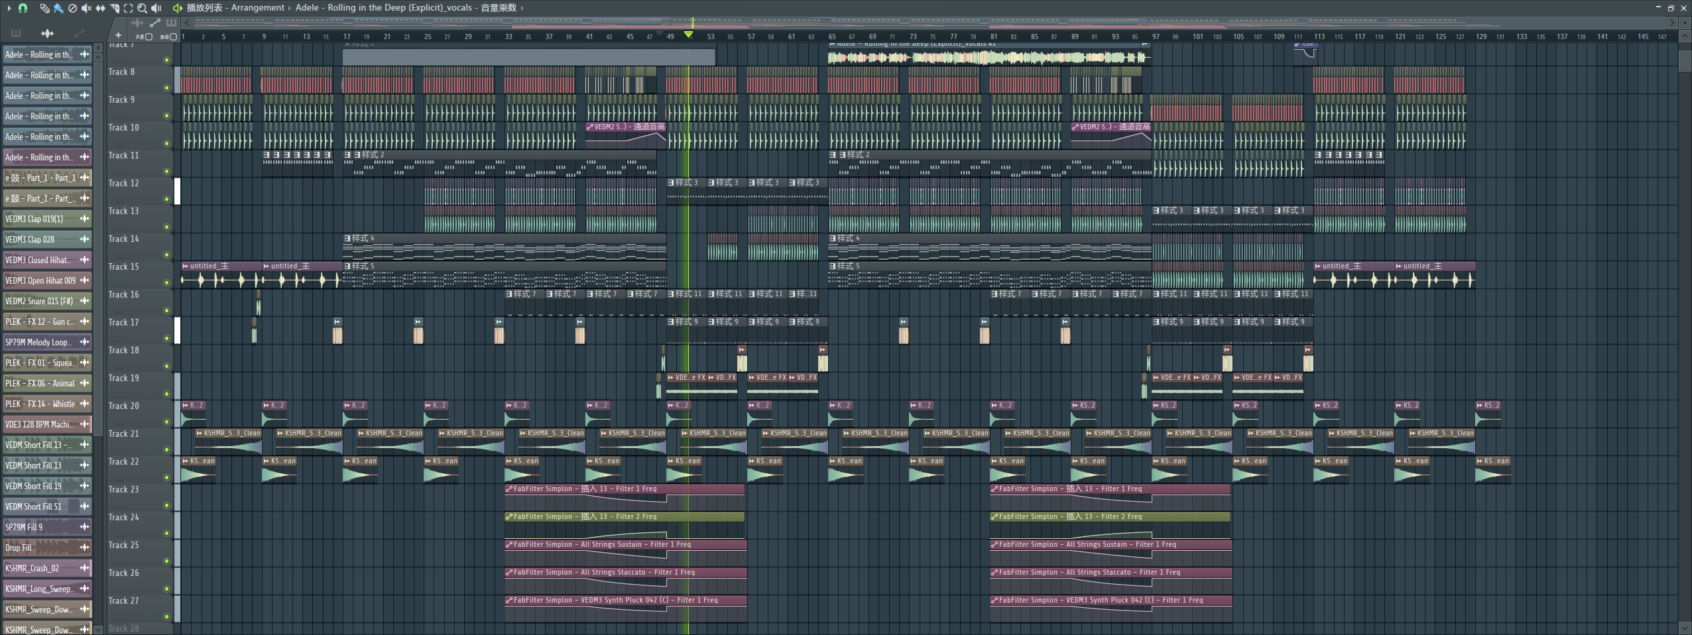1692x635 pixels.
Task: Expand arrow after 音量乘数 in title
Action: point(522,8)
